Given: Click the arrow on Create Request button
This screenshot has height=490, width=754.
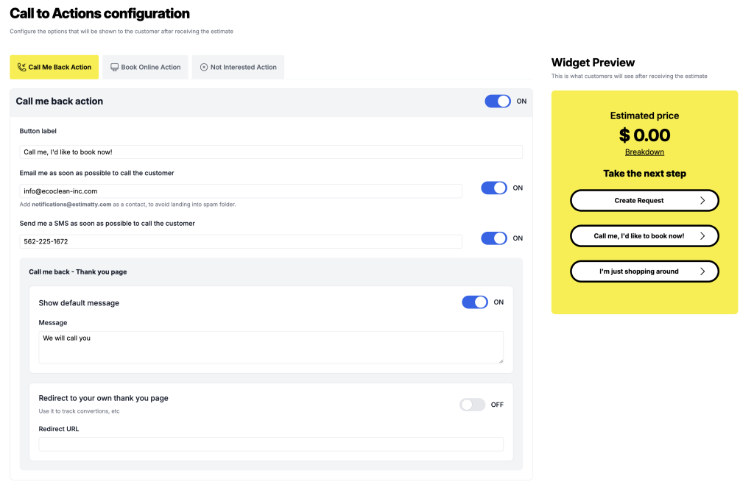Looking at the screenshot, I should [x=702, y=200].
